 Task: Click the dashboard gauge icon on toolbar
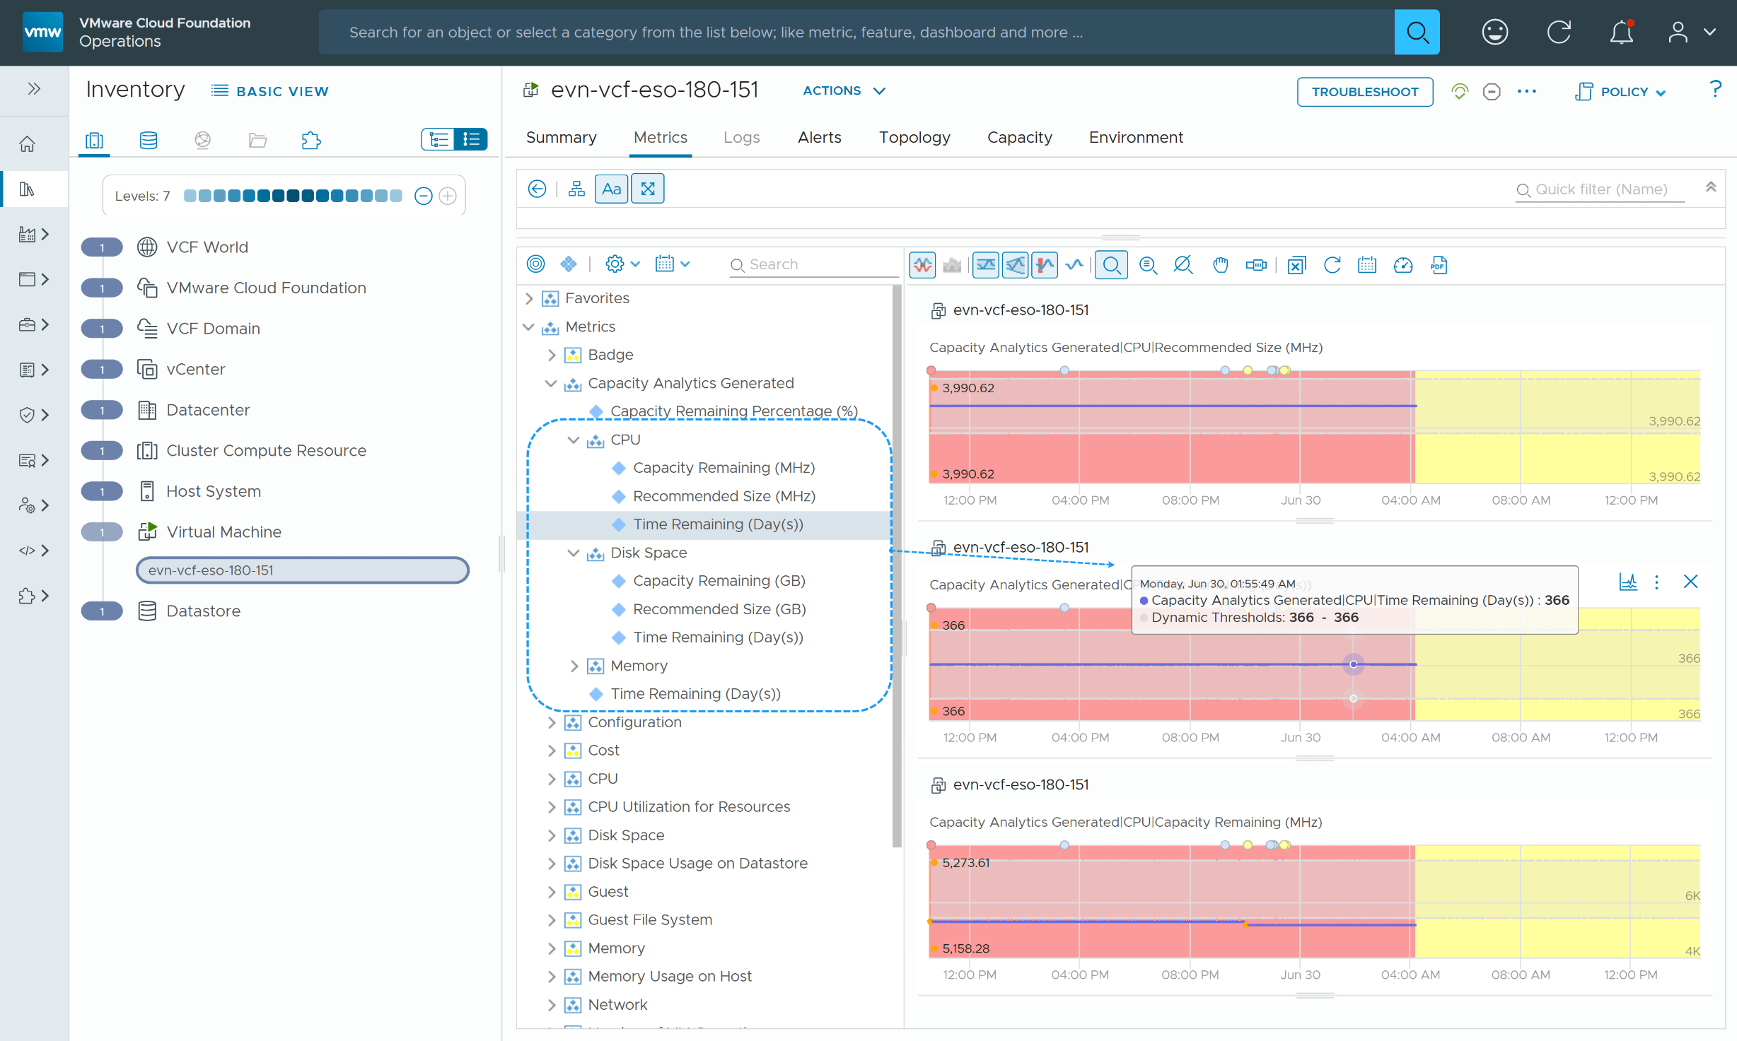[1404, 265]
